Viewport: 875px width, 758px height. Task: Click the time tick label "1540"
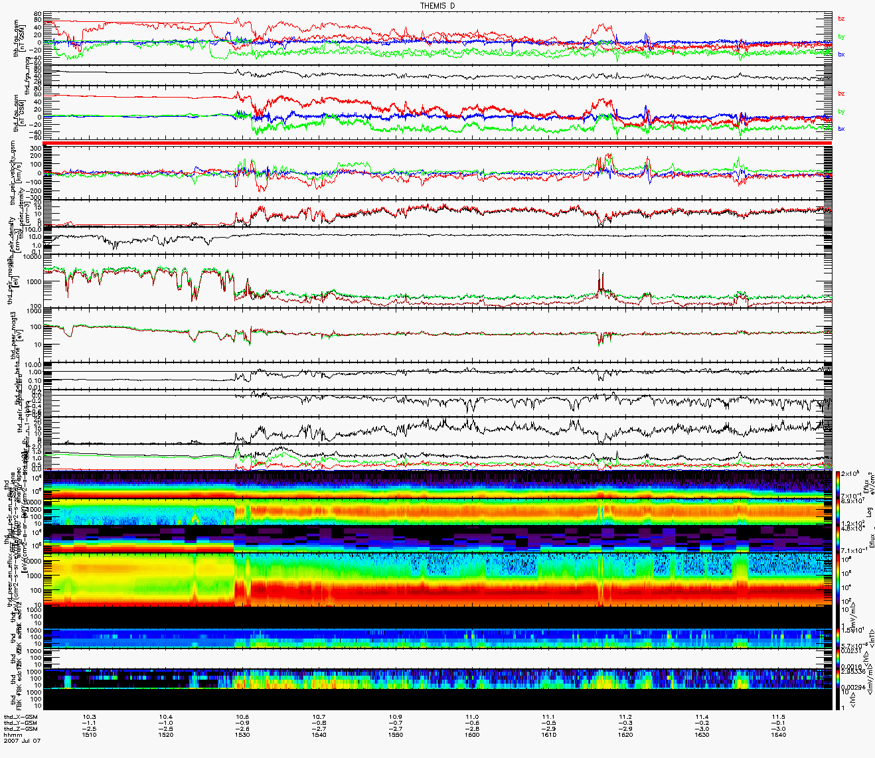click(319, 735)
